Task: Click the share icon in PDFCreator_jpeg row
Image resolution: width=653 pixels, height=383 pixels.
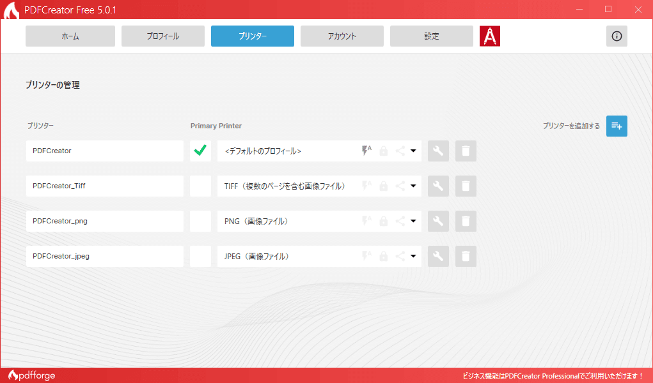Action: (400, 256)
